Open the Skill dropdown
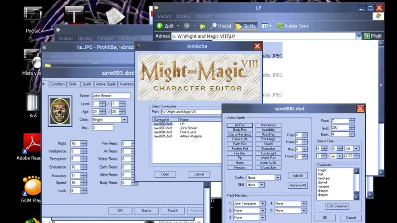The image size is (397, 223). pos(261,185)
